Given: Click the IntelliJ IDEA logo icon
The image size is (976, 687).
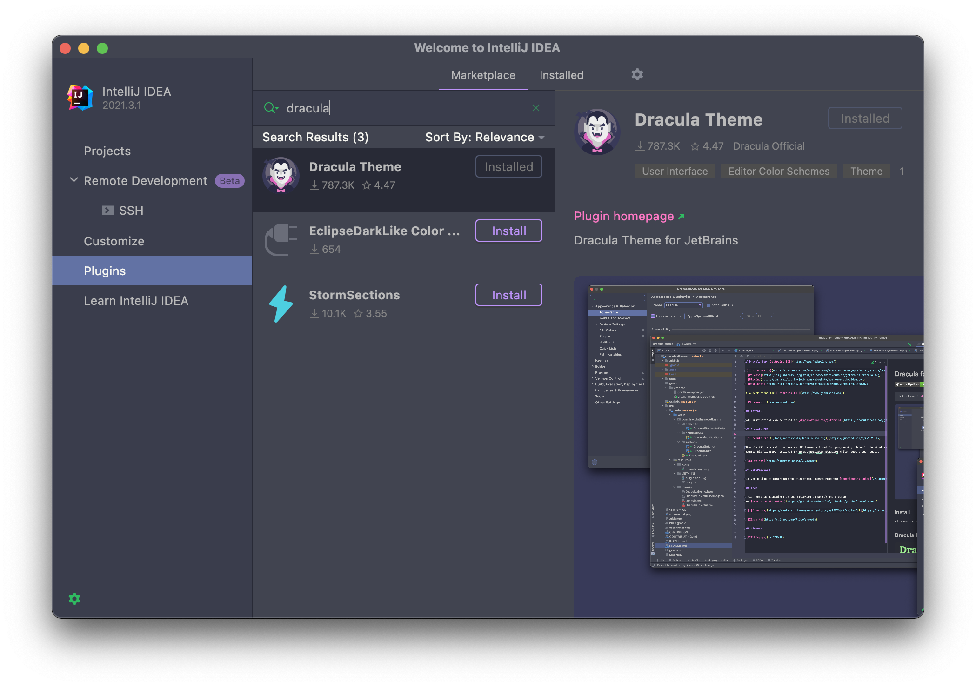Looking at the screenshot, I should (x=80, y=97).
